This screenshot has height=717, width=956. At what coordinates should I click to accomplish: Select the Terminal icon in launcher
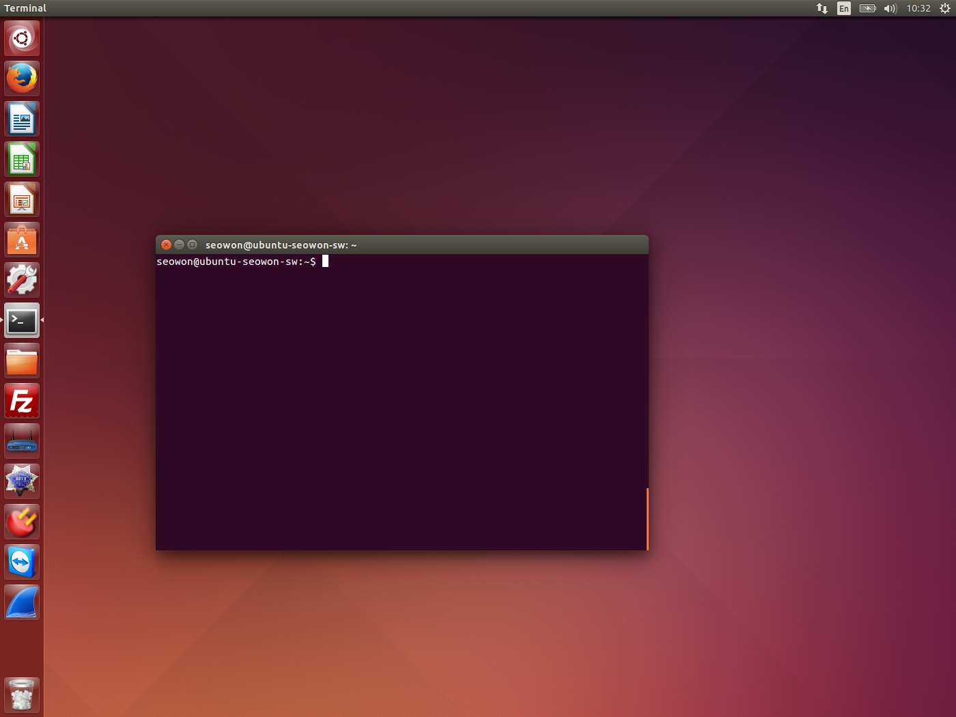pos(22,320)
